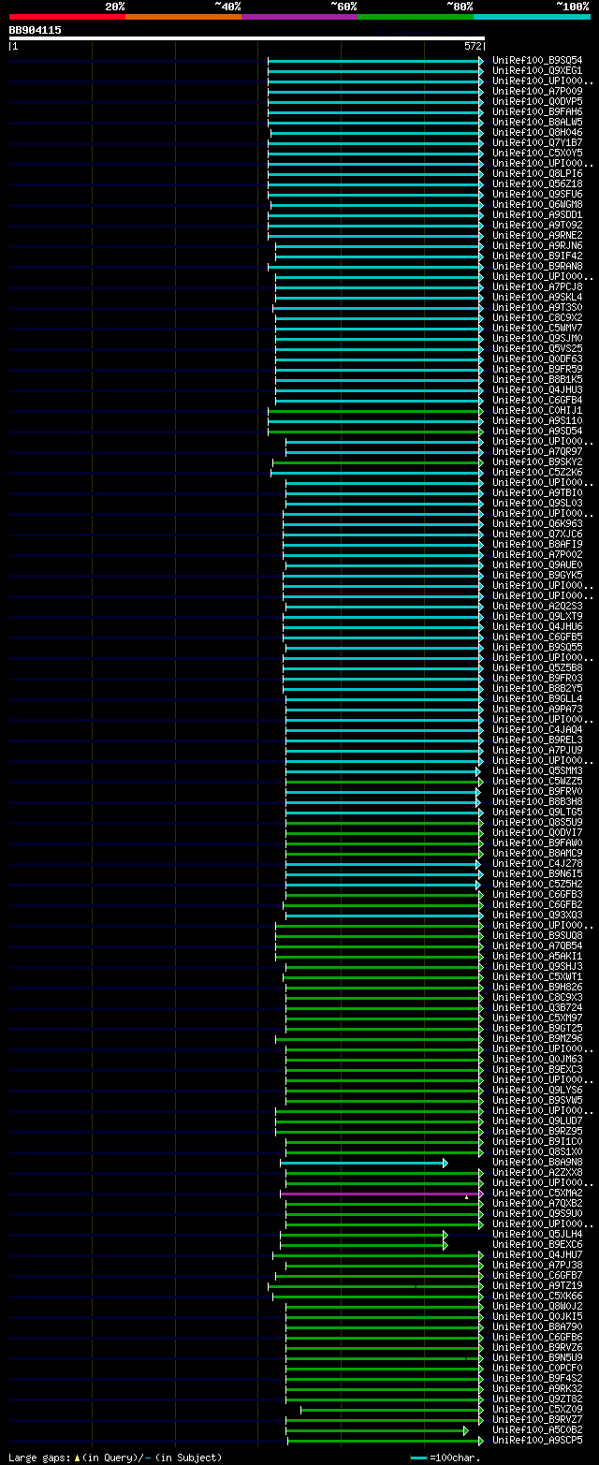Image resolution: width=599 pixels, height=1465 pixels.
Task: Select hit label UniRef100_Q5SMM3
Action: 537,770
